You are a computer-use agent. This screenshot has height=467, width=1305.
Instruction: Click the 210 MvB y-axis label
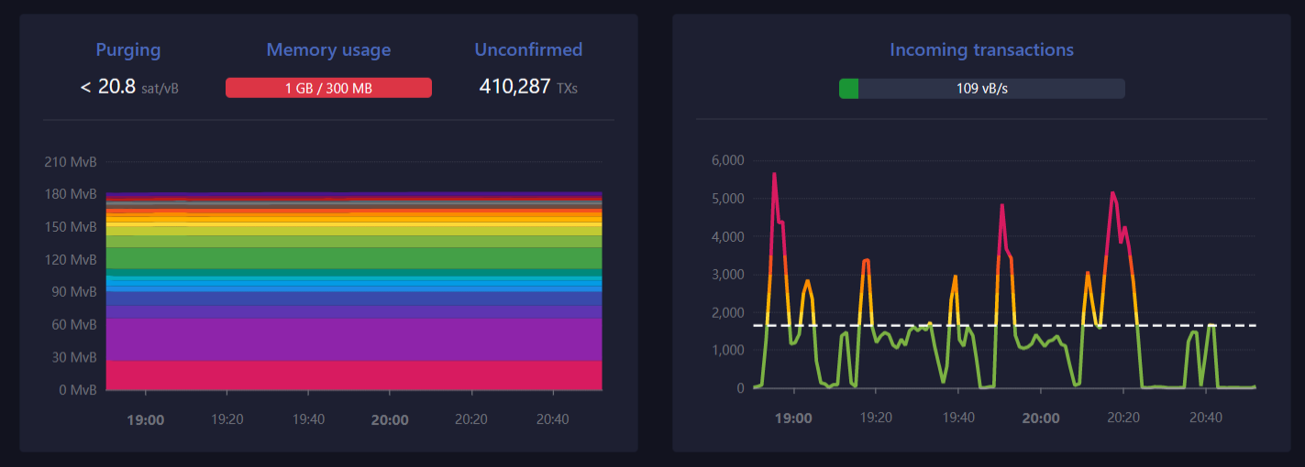point(71,162)
